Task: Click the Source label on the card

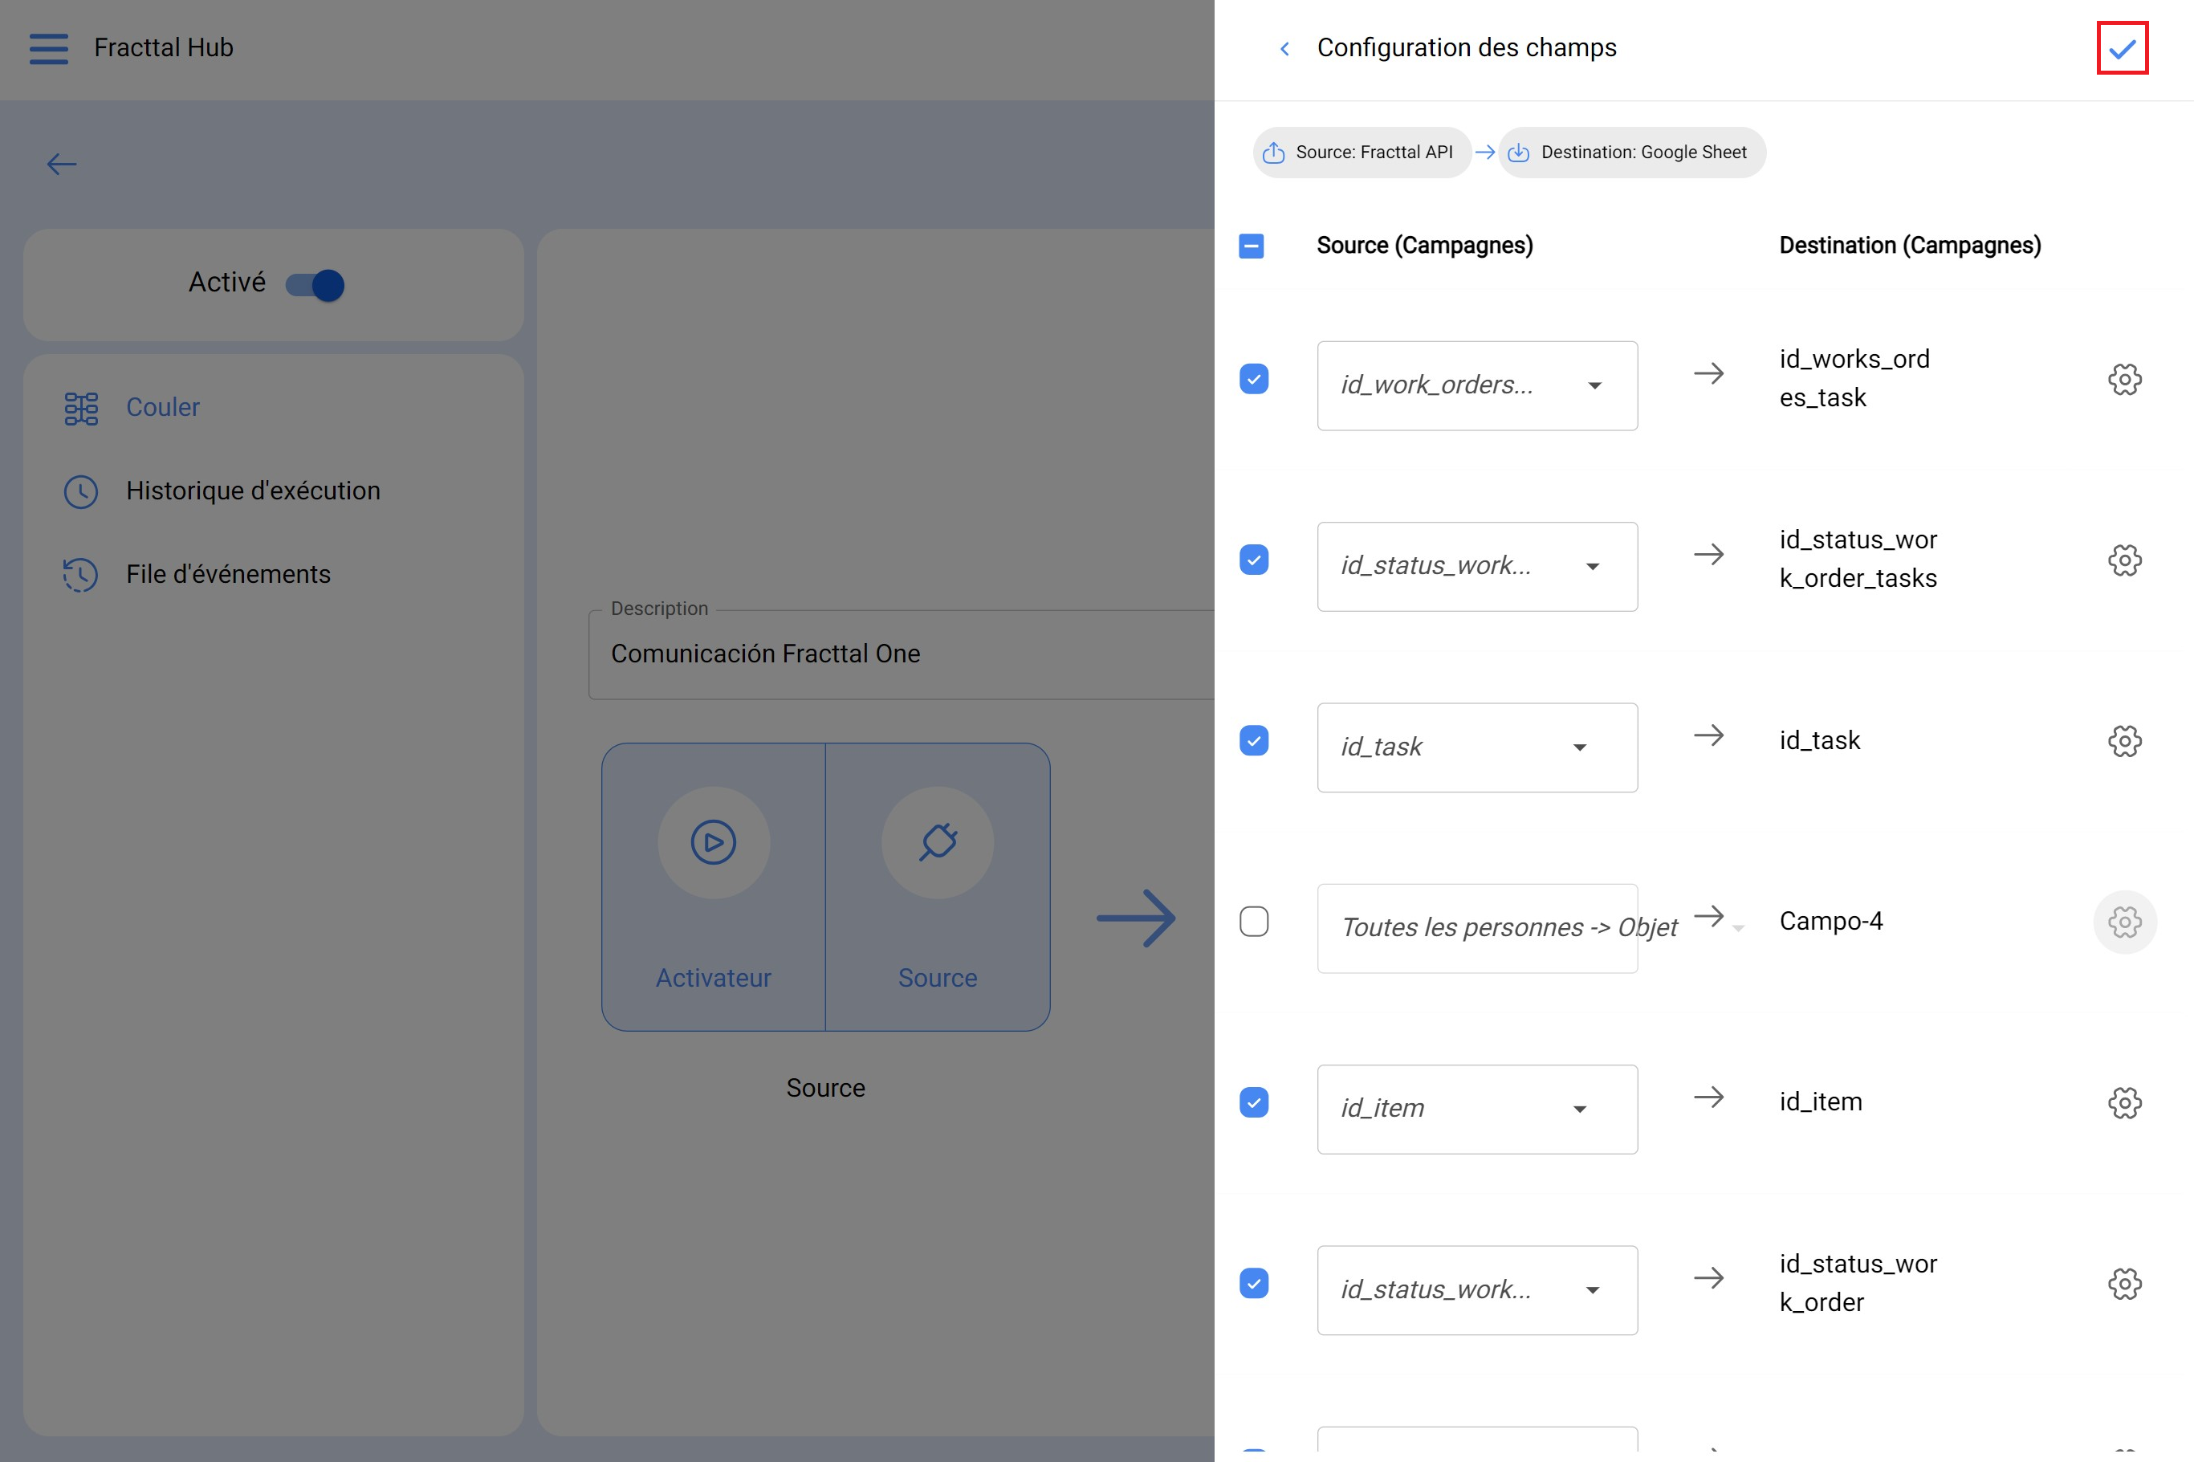Action: (x=938, y=978)
